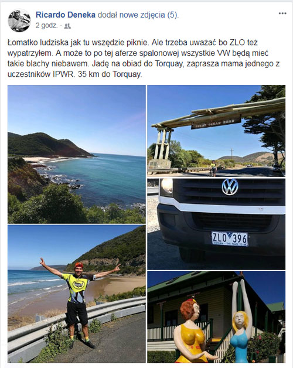Open the colorful statues house photo
Viewport: 293px width, 368px height.
tap(216, 317)
